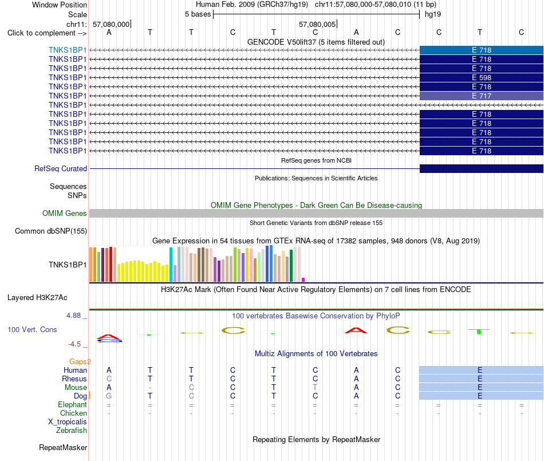Click the 57,080,005 position marker
The height and width of the screenshot is (461, 544).
point(317,24)
